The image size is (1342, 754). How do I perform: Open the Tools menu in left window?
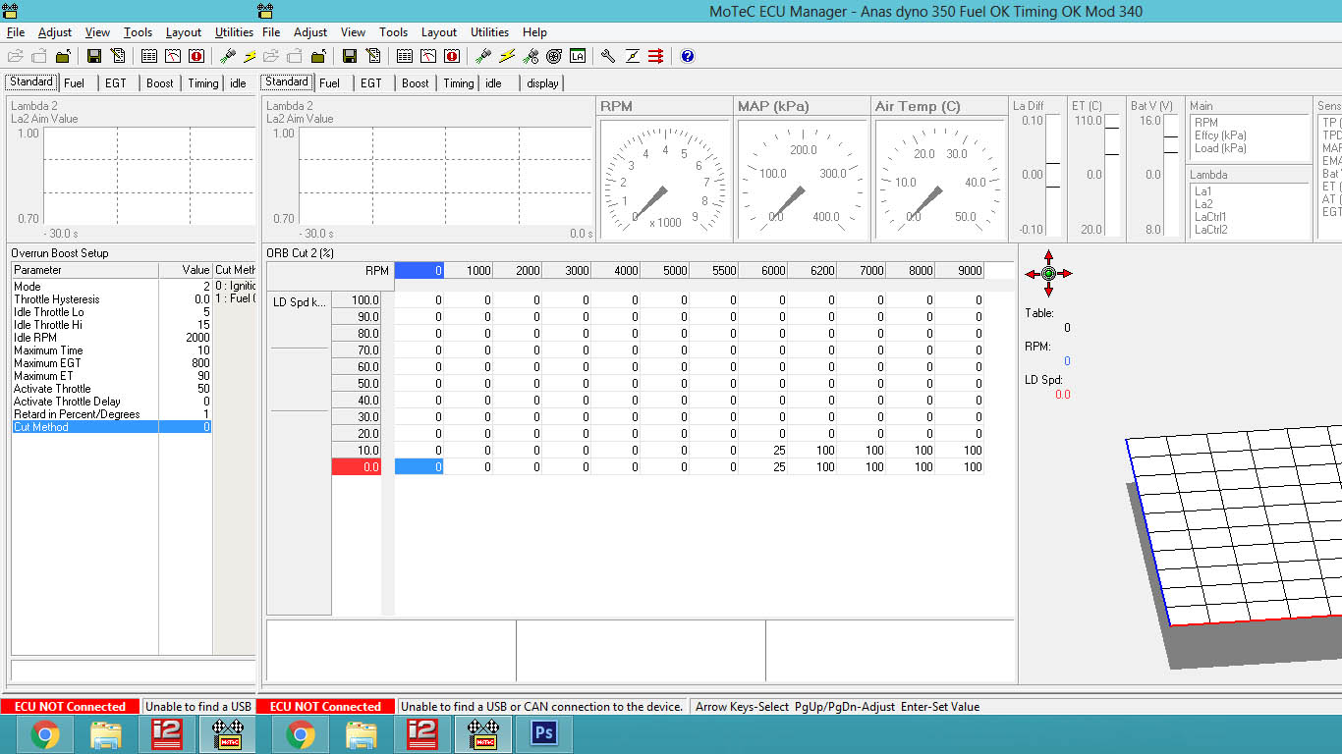[138, 32]
